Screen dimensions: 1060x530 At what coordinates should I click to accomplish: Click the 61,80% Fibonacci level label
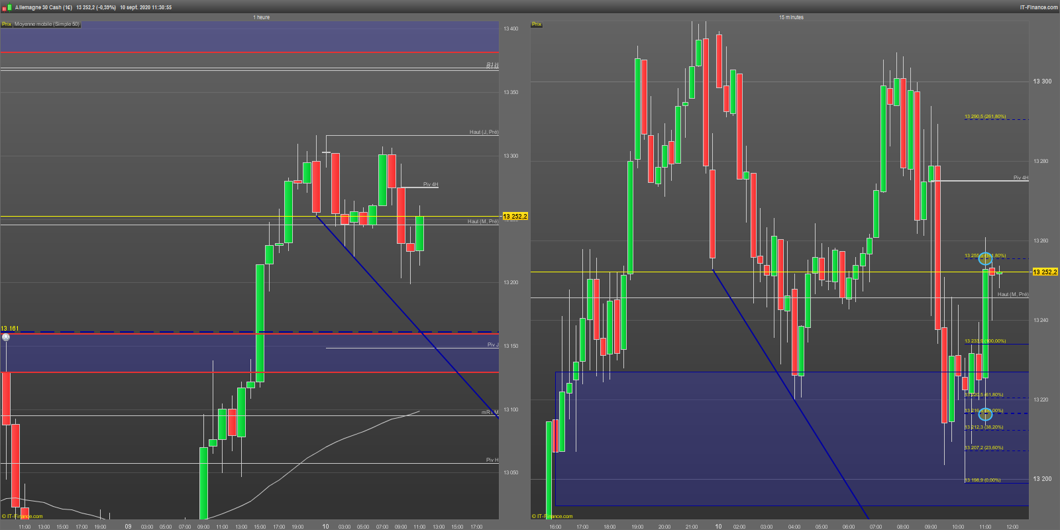point(984,395)
